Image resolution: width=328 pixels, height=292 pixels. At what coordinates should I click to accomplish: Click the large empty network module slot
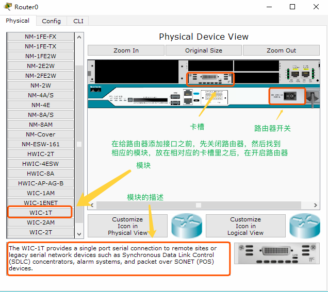(x=136, y=72)
